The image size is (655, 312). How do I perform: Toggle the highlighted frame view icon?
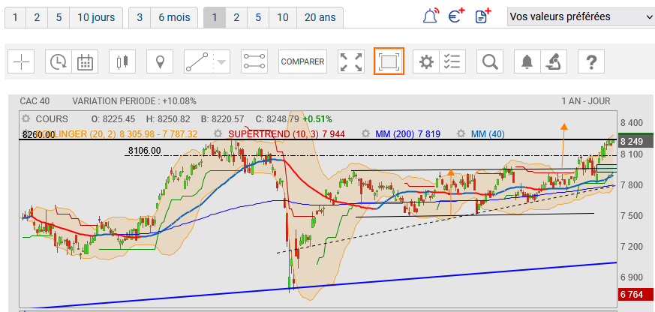[389, 61]
